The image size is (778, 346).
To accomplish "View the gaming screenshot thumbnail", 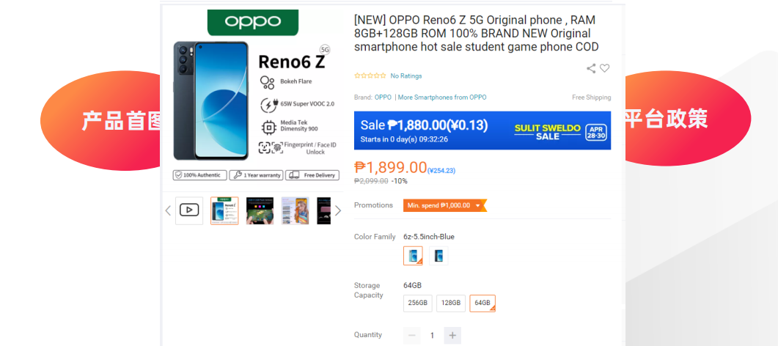I will [x=260, y=210].
